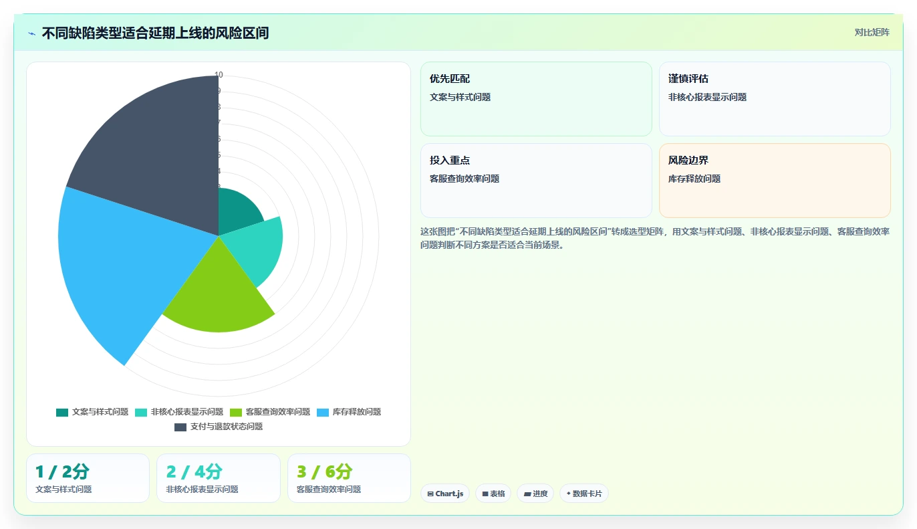Viewport: 917px width, 529px height.
Task: Hide 库存释放问题 via its legend label
Action: (x=357, y=412)
